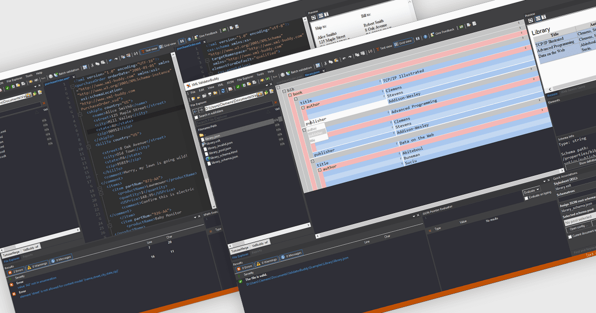Click the scroll up arrow in back editor
Screen dimensions: 596x313
[x=173, y=55]
